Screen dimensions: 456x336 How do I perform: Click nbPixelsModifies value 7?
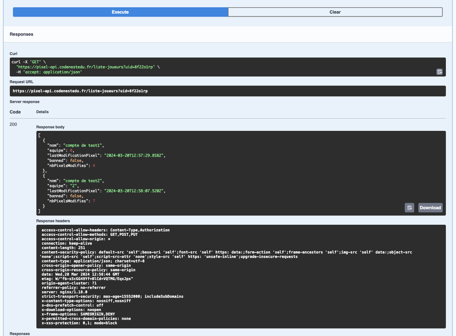[x=94, y=201]
